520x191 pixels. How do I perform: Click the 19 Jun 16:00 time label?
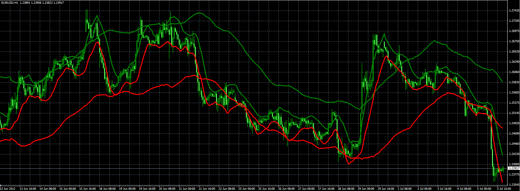147,189
